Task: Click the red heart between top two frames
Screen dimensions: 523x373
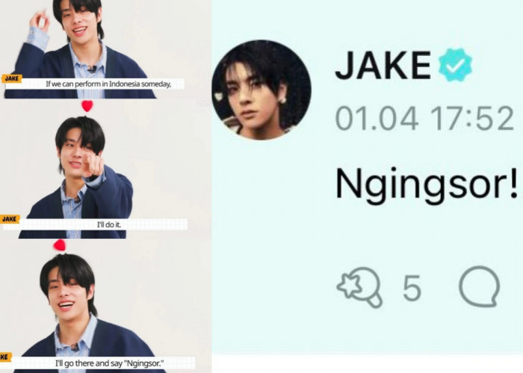Action: pos(87,106)
